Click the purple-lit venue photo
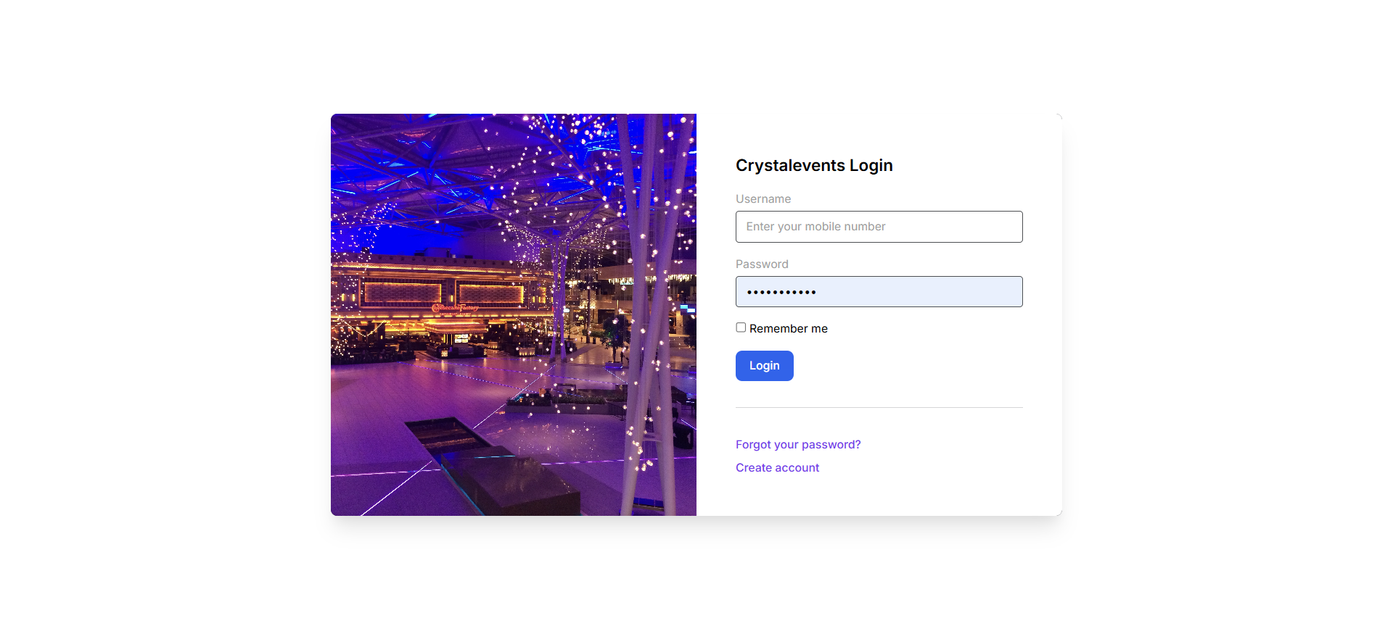Viewport: 1393px width, 618px height. pyautogui.click(x=514, y=314)
